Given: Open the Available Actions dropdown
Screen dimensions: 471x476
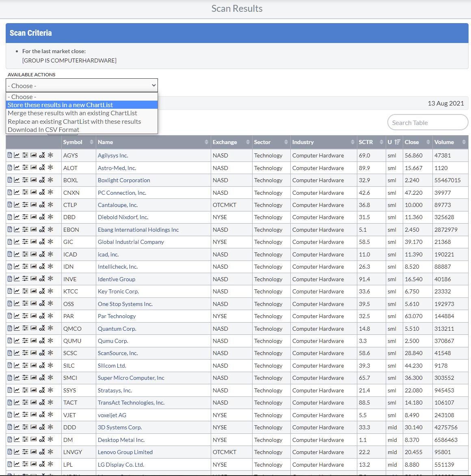Looking at the screenshot, I should click(82, 86).
